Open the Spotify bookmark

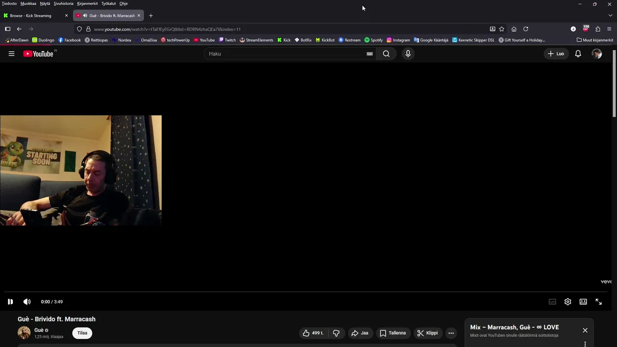tap(374, 40)
